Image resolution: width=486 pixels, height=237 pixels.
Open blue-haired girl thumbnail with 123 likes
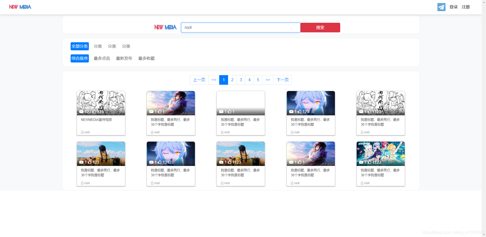(x=311, y=103)
